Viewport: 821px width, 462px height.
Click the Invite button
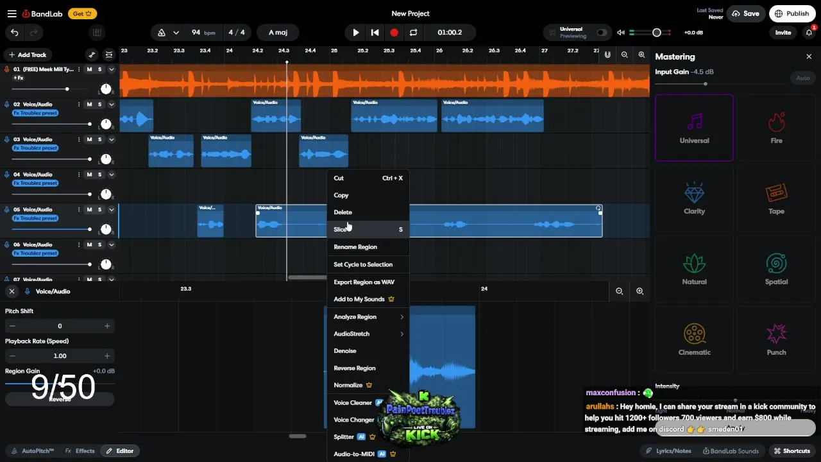783,33
